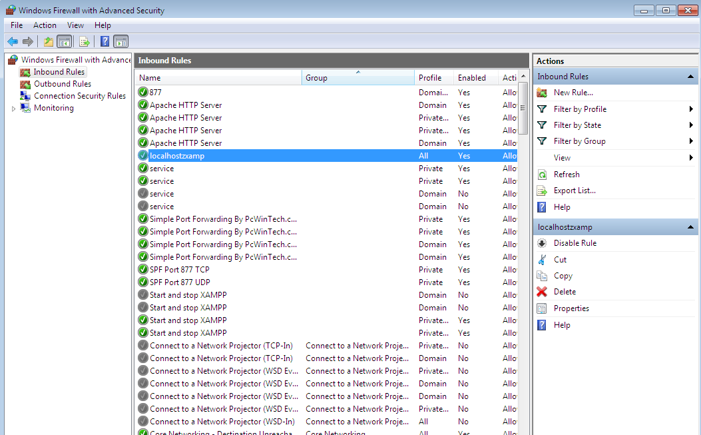Toggle the Show/Hide Console Tree icon

coord(65,41)
